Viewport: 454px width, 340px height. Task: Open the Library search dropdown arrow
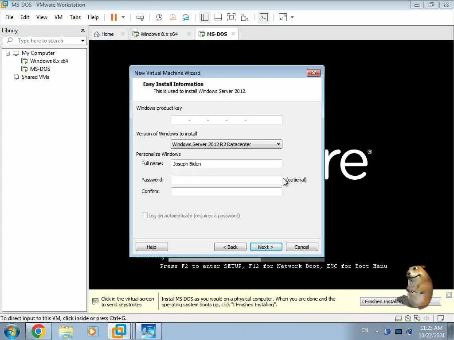click(x=82, y=41)
